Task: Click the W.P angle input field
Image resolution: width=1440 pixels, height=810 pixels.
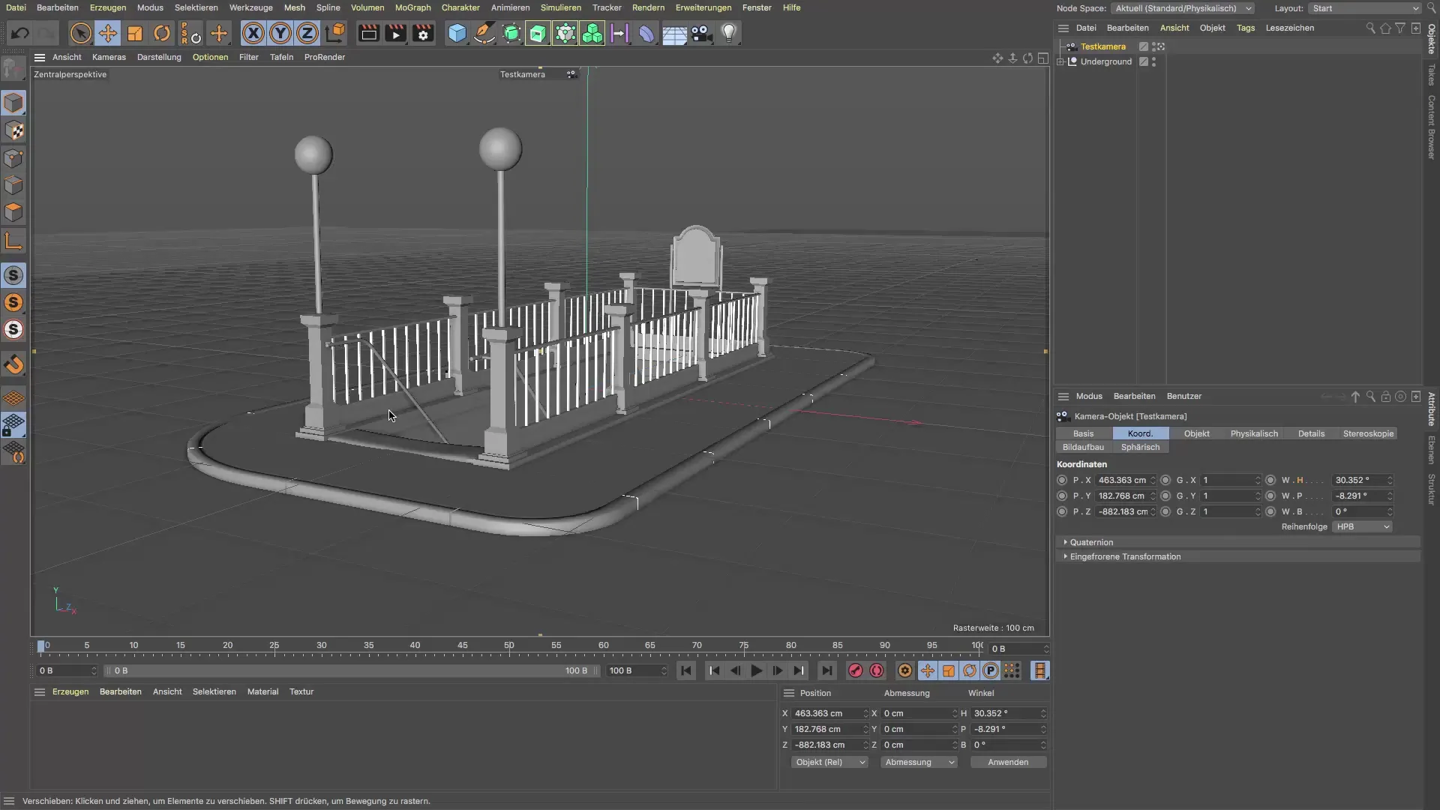Action: (1363, 496)
